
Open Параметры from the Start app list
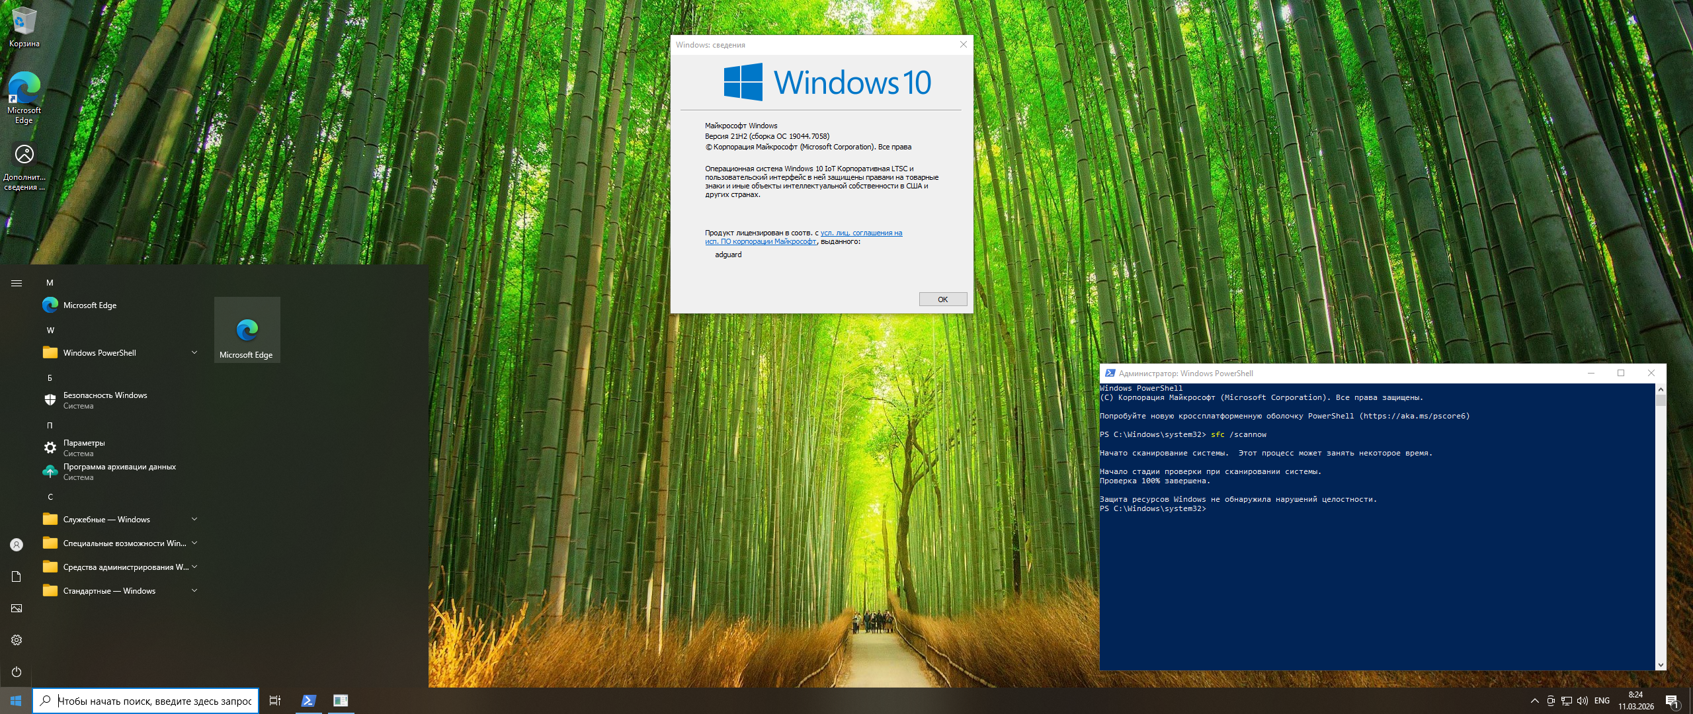tap(84, 448)
